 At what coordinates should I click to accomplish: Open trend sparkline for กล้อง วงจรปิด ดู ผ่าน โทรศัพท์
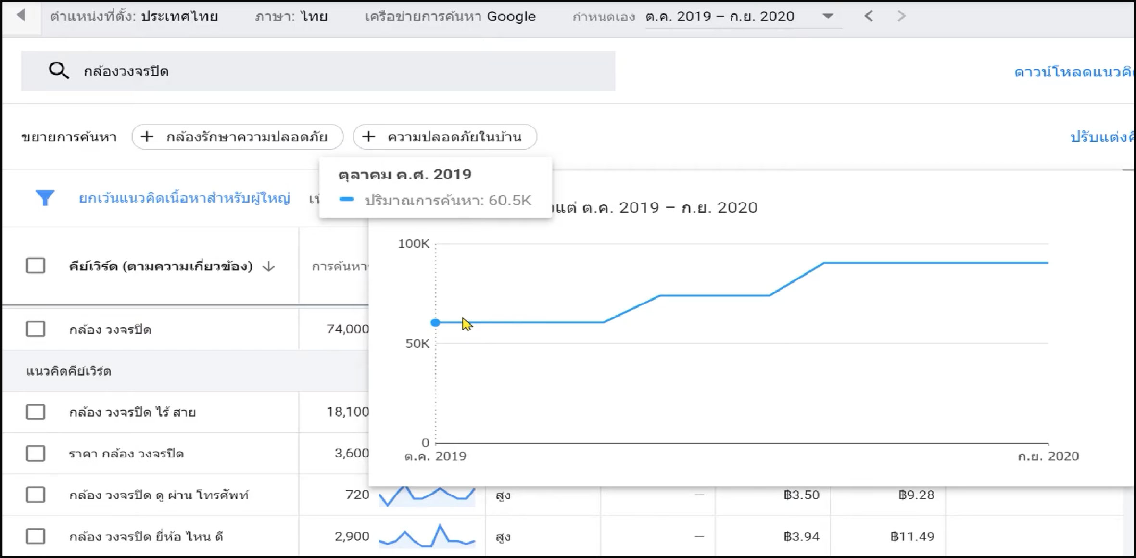pos(427,496)
